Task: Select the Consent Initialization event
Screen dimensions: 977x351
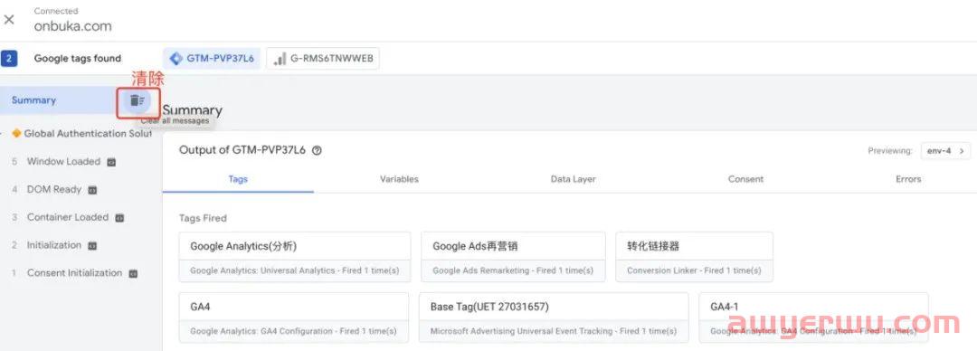Action: 74,273
